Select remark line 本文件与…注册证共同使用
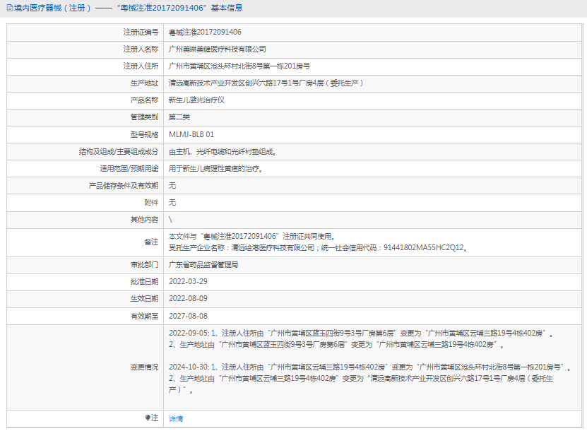Image resolution: width=587 pixels, height=431 pixels. coord(252,236)
